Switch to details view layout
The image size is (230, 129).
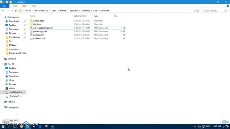coord(224,122)
